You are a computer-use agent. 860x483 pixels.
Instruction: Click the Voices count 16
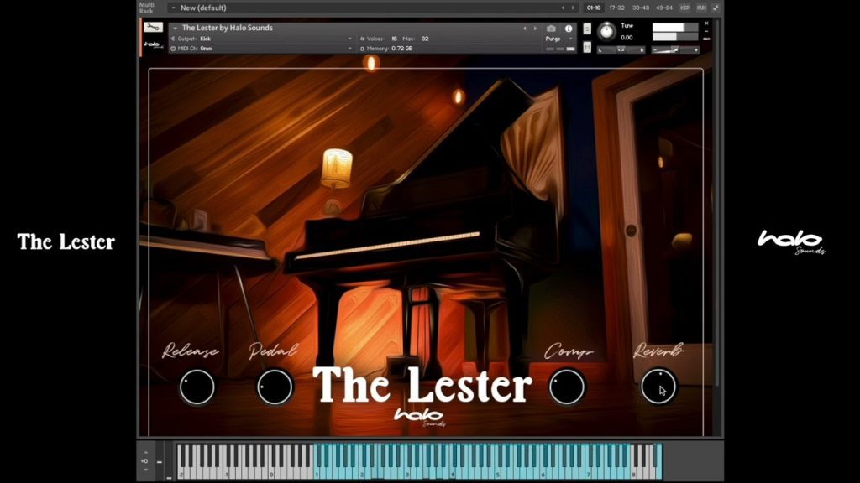395,39
